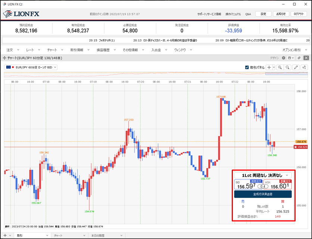Screen dimensions: 312x239
Task: Open the その他情報 menu
Action: [133, 50]
